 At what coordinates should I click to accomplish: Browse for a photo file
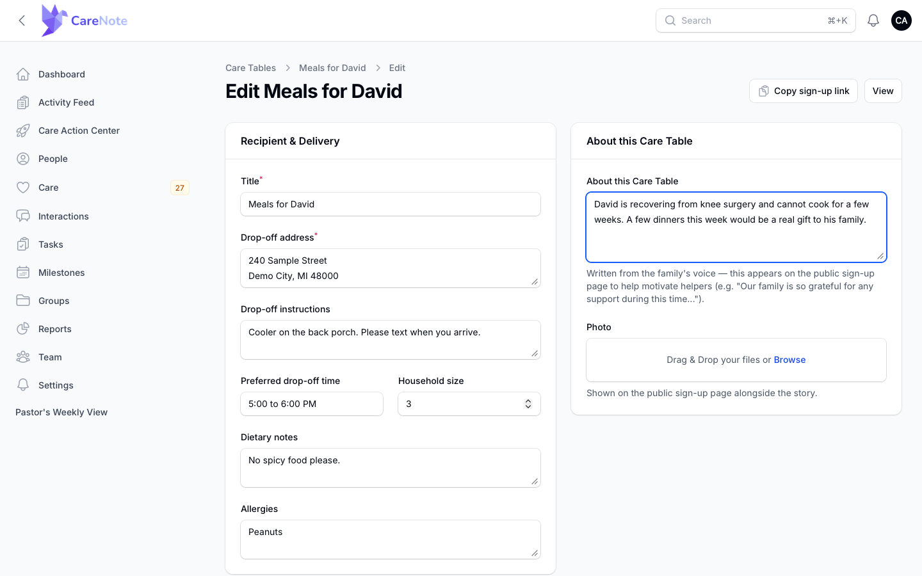[789, 360]
